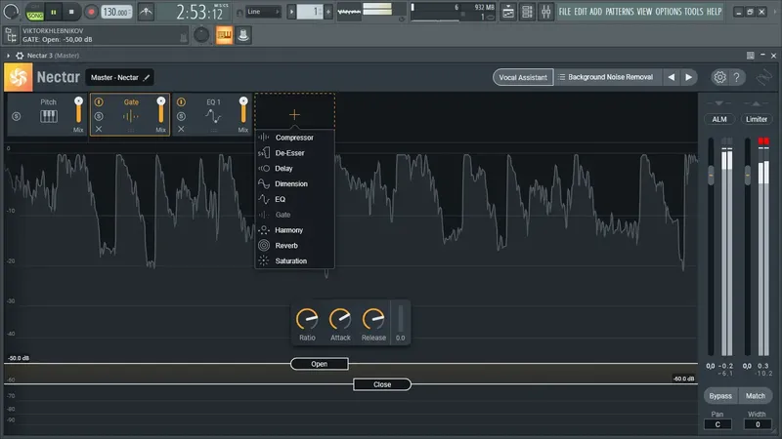Open the HELP menu
This screenshot has width=782, height=439.
click(715, 12)
